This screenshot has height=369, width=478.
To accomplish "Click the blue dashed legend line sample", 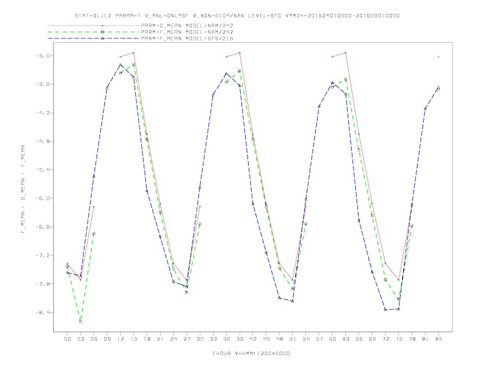I will (94, 39).
